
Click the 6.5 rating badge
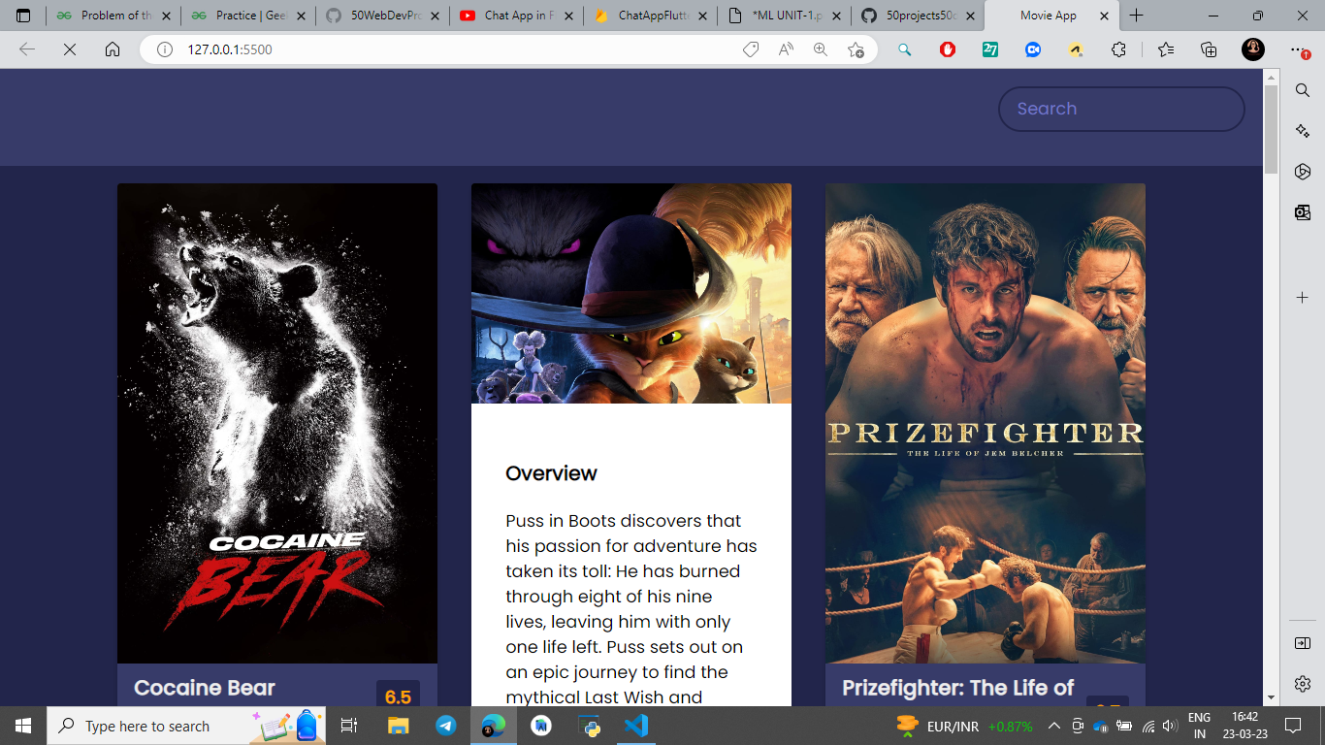(x=398, y=696)
